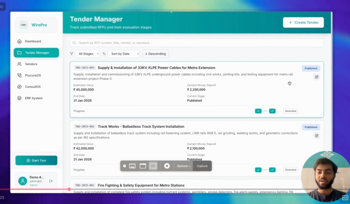Open ProcureOS from sidebar

coord(36,75)
